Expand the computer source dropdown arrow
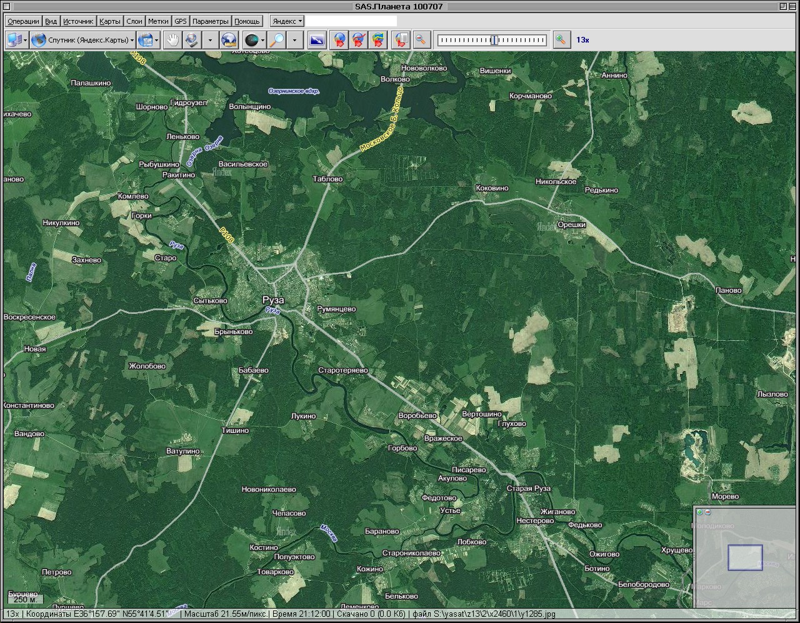Viewport: 800px width, 623px height. click(25, 40)
